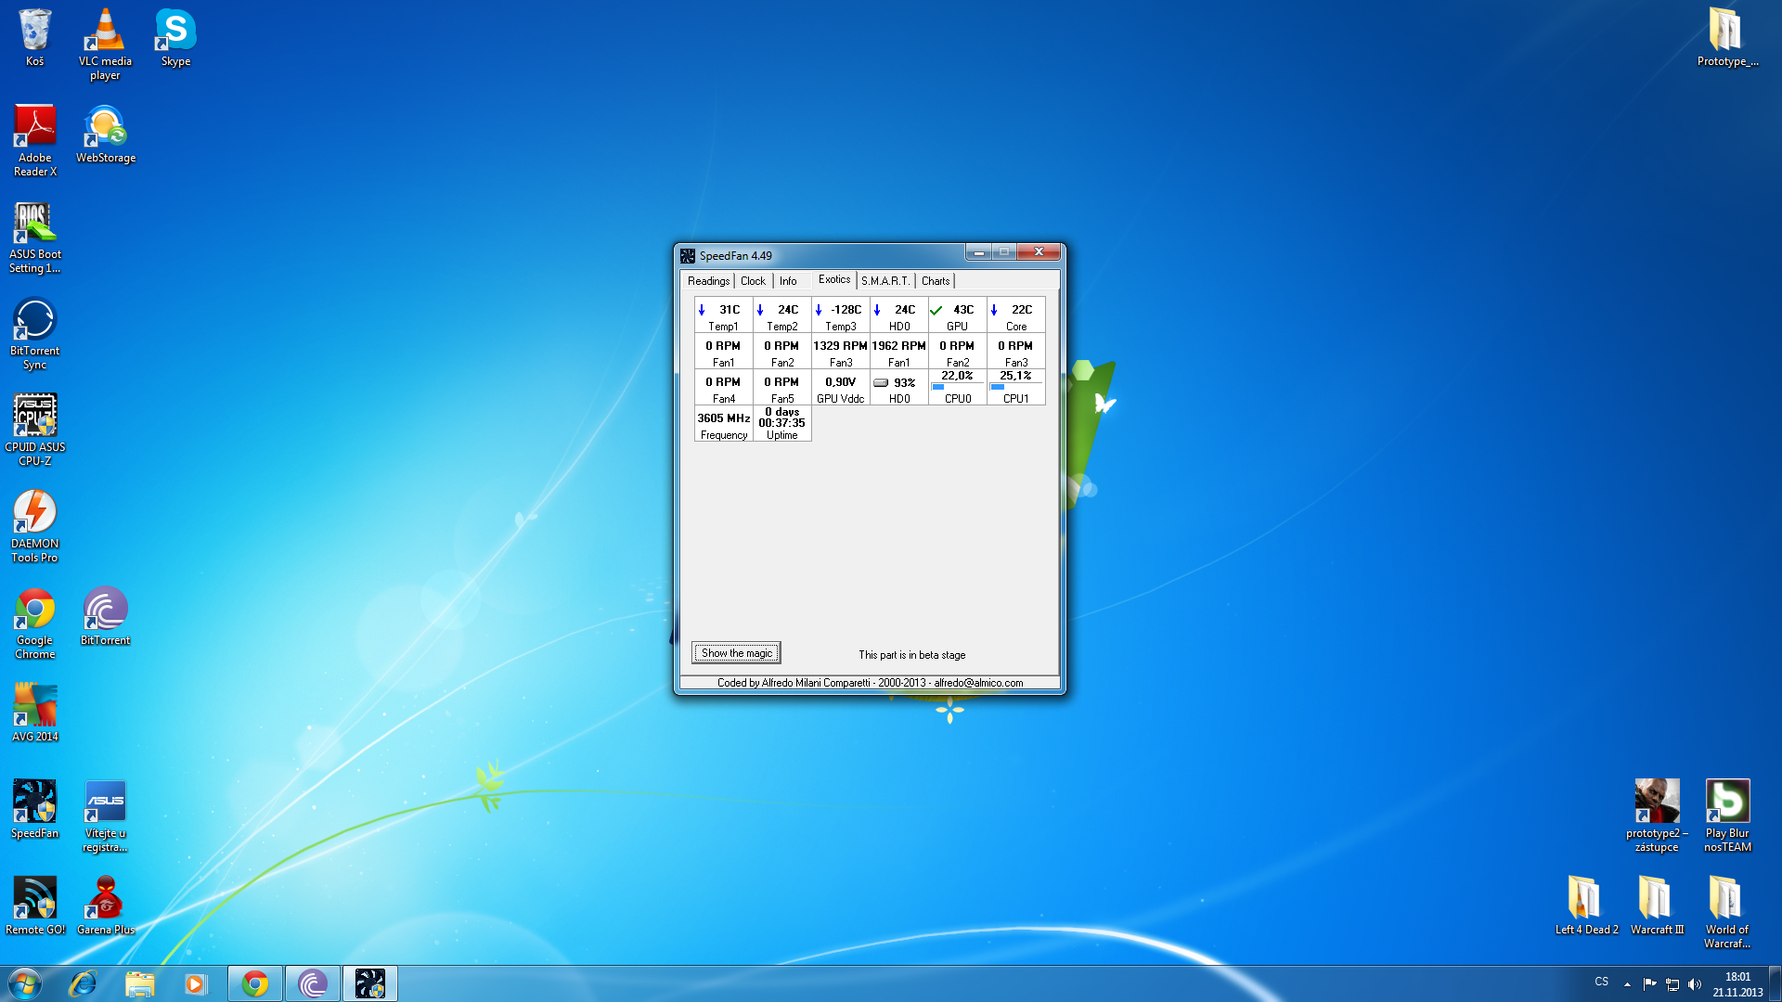Open the BitTorrent Sync desktop icon
The image size is (1782, 1002).
(34, 321)
